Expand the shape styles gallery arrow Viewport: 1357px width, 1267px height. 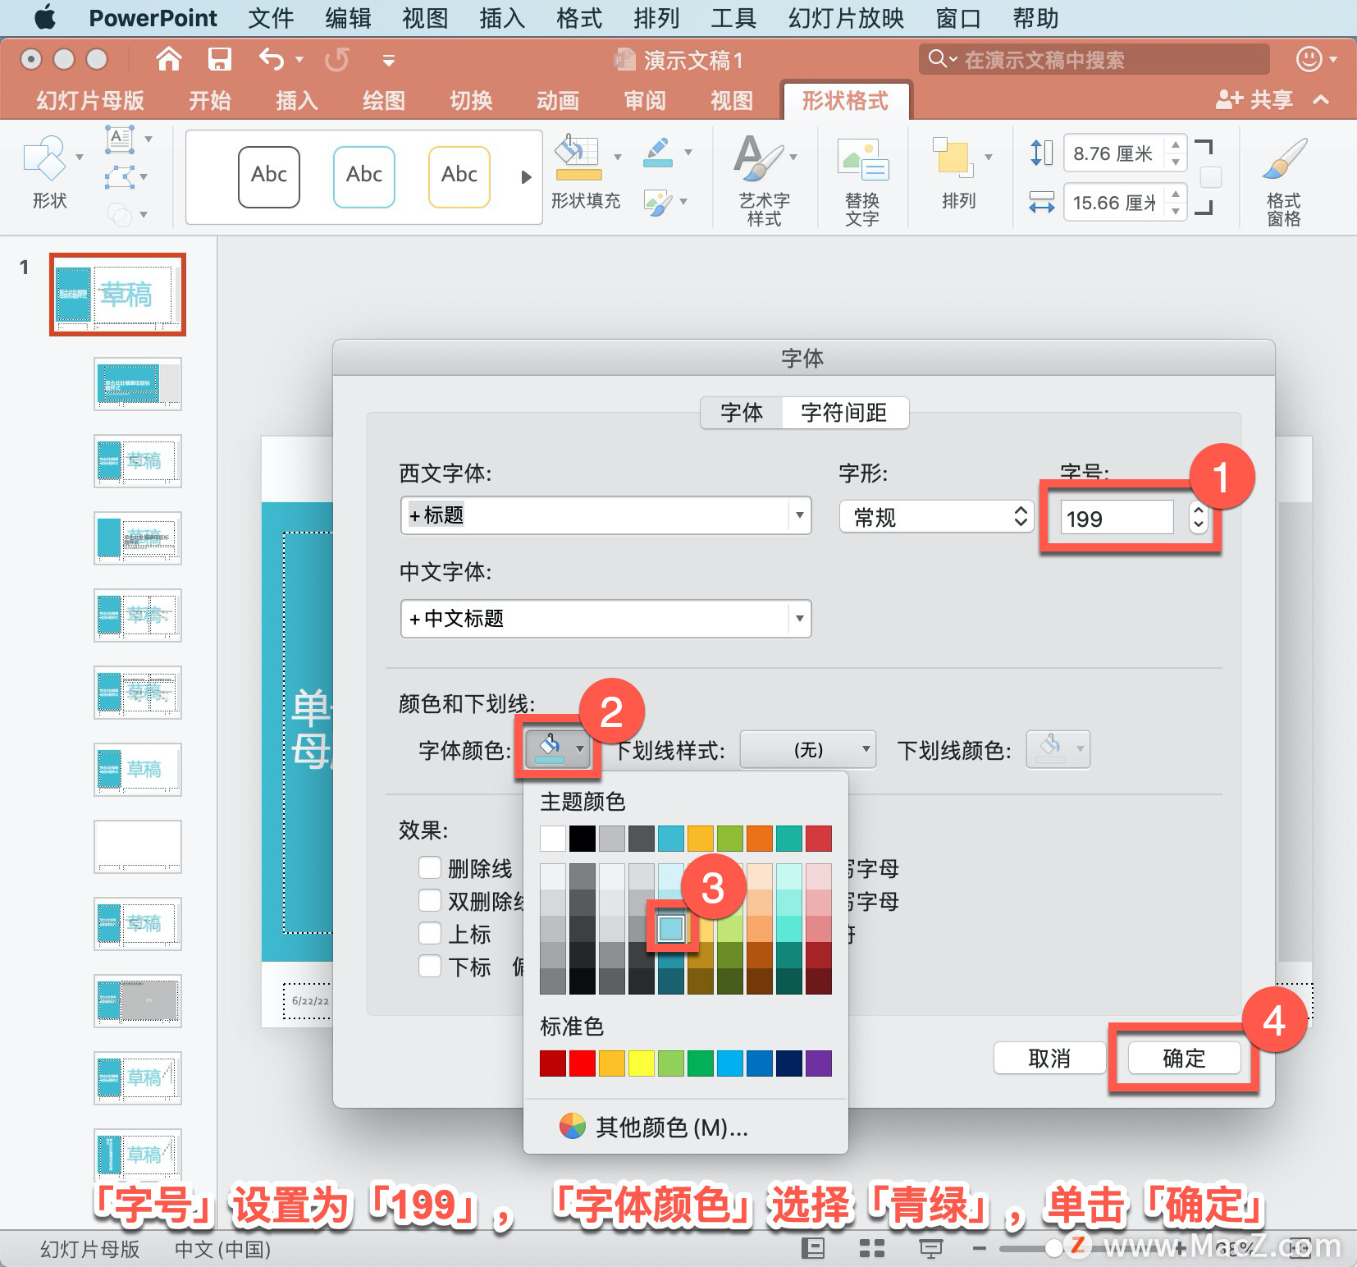pyautogui.click(x=526, y=177)
